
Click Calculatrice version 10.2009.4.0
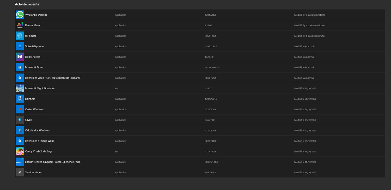(210, 130)
